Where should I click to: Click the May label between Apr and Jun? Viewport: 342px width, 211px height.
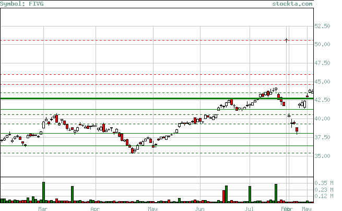tap(152, 209)
